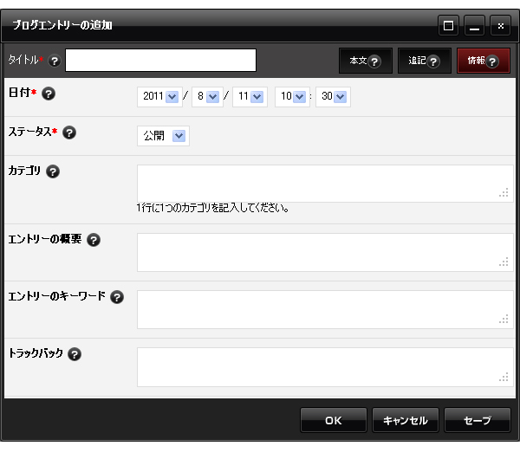Minimize the ブログエントリーの追加 dialog
The width and height of the screenshot is (520, 459).
475,25
